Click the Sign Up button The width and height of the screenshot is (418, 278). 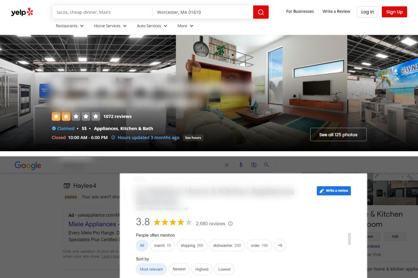(394, 12)
